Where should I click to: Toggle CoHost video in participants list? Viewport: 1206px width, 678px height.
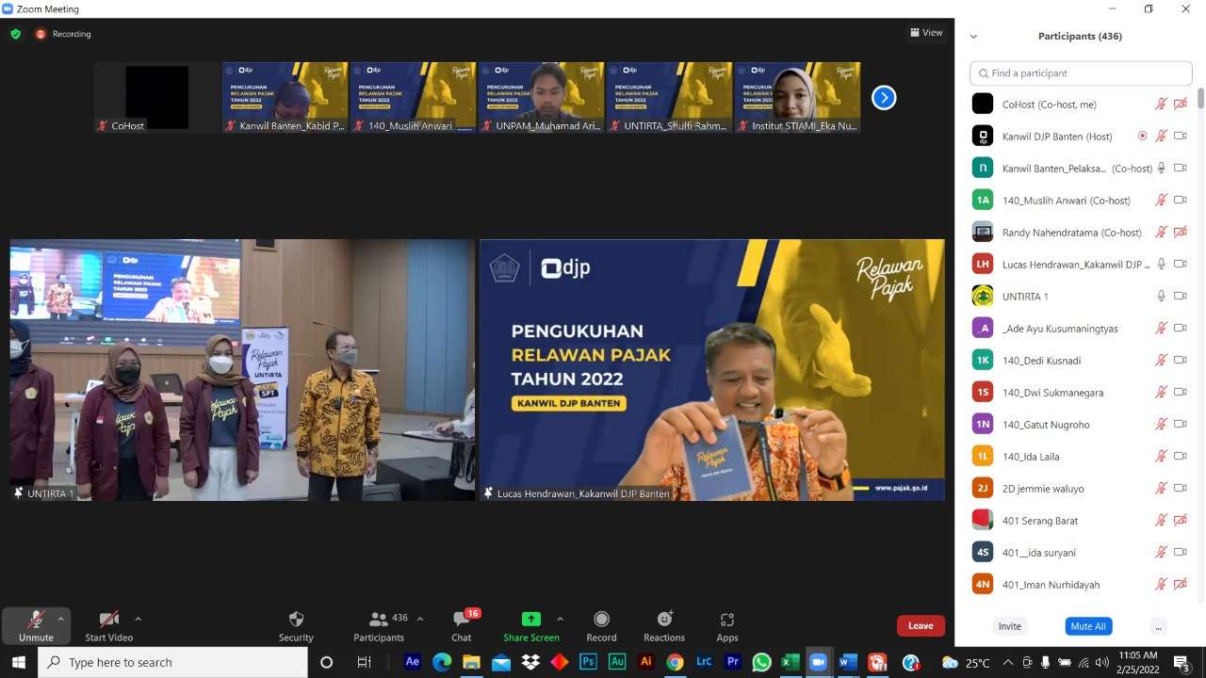coord(1181,104)
